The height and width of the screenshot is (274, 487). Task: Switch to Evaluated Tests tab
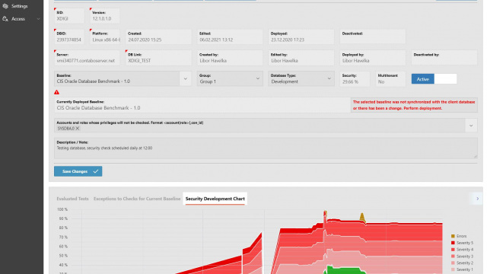pos(72,199)
